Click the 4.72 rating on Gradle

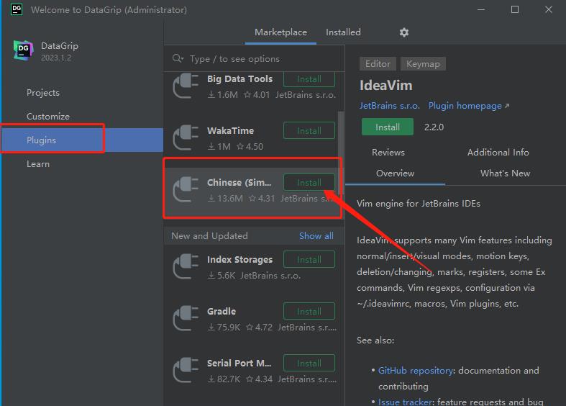[x=260, y=328]
